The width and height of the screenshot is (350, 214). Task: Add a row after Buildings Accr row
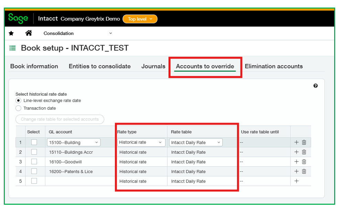(x=296, y=152)
